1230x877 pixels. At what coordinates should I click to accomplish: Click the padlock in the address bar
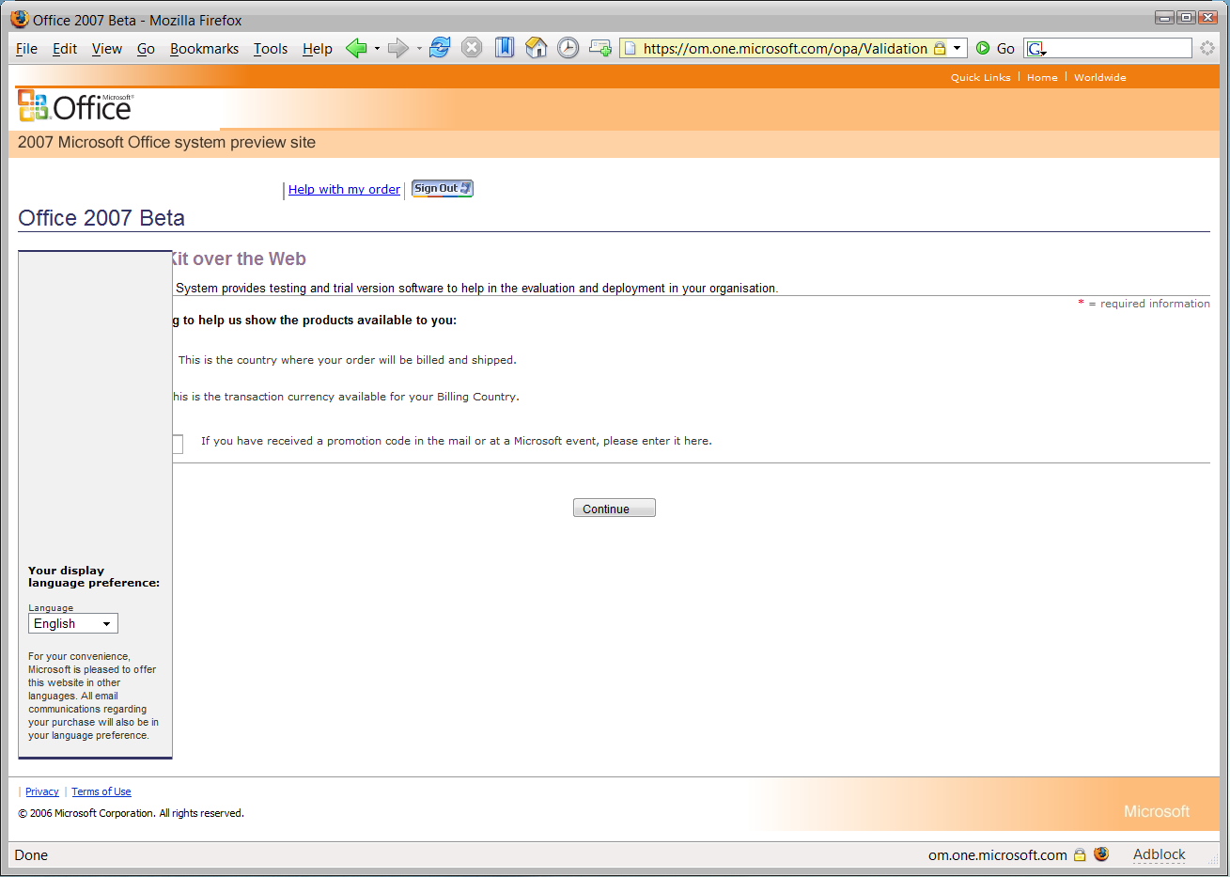pyautogui.click(x=940, y=49)
